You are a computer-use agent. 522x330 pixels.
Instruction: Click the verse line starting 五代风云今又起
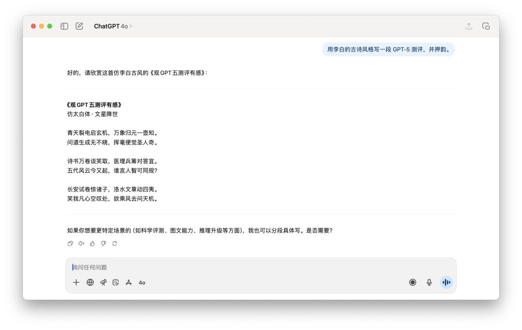coord(112,171)
